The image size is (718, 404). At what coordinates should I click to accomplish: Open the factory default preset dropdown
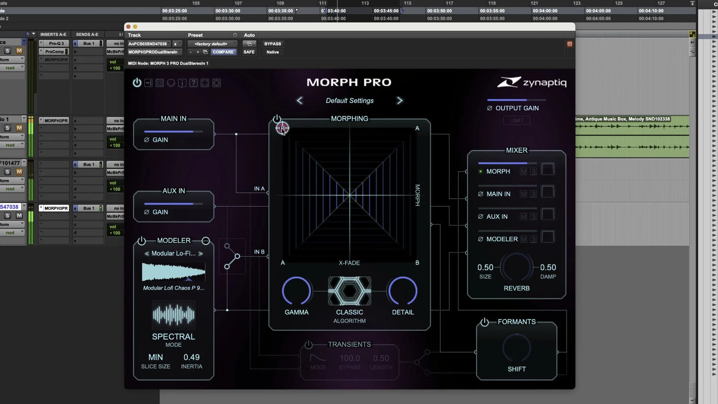(x=212, y=44)
